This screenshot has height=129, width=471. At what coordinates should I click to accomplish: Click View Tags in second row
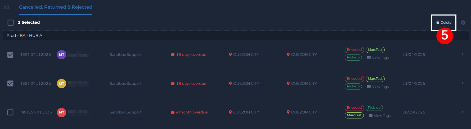click(x=378, y=87)
